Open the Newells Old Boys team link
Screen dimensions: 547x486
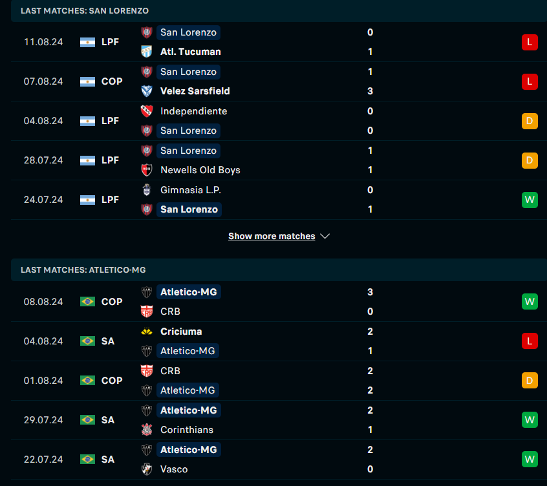point(200,170)
